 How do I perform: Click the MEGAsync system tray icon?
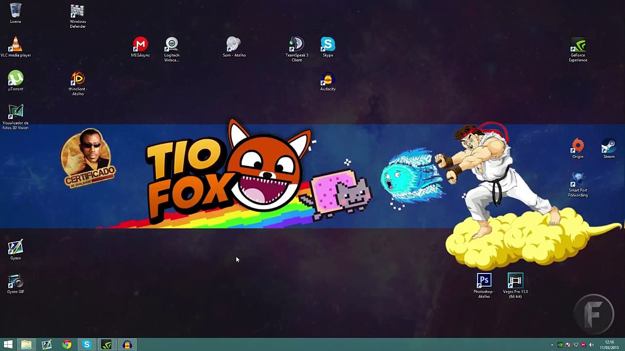[583, 345]
